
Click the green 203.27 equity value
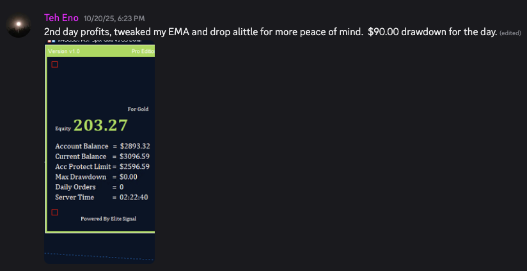tap(100, 125)
